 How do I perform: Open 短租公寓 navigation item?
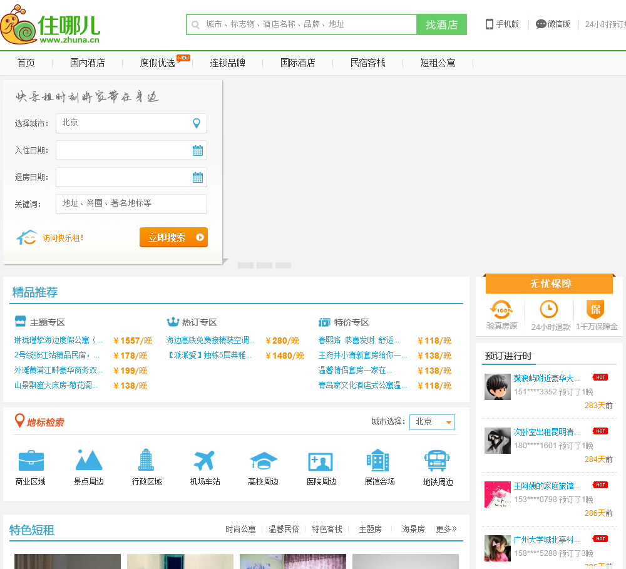pos(438,63)
